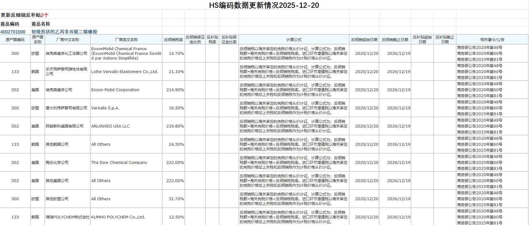
Task: Select cell Versalis S.p.A.
Action: coord(126,108)
